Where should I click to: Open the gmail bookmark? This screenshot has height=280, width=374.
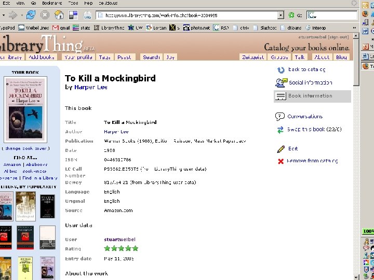[x=61, y=28]
